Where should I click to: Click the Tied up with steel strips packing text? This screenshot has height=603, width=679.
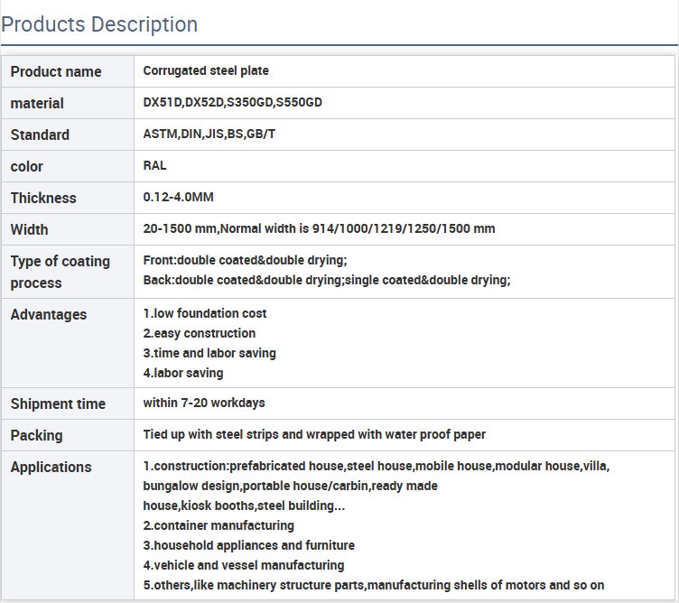coord(314,434)
